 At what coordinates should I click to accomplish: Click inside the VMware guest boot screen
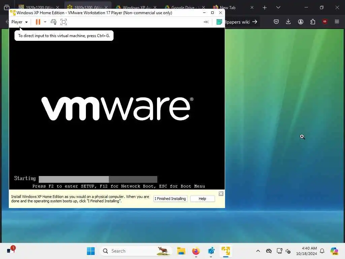(x=117, y=108)
